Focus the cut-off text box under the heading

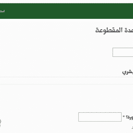[x=123, y=52]
